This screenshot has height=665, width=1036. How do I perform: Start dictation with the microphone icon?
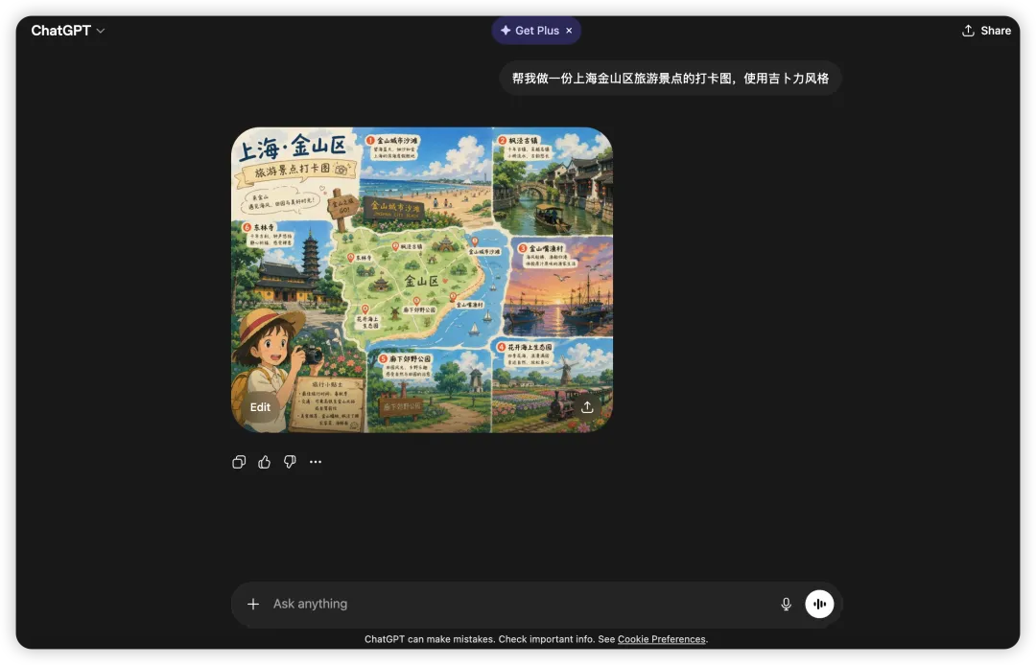(786, 604)
